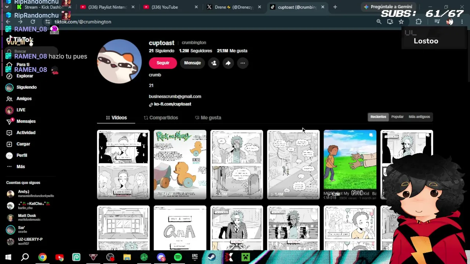
Task: Go to Amigos in the sidebar
Action: (19, 99)
